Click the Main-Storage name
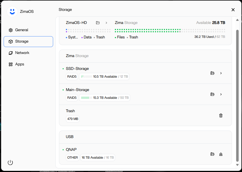 point(78,90)
